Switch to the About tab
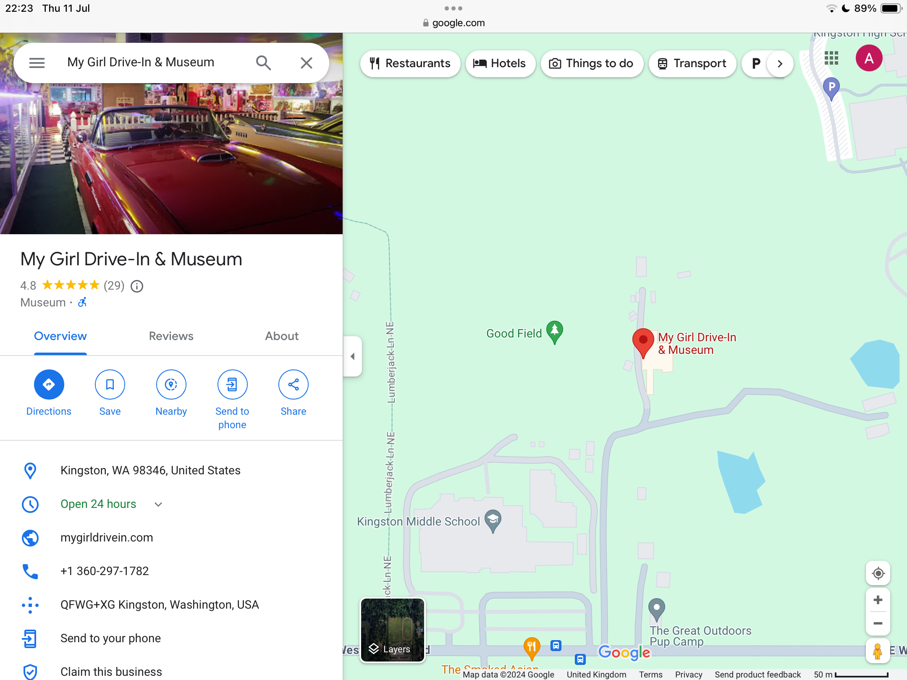The width and height of the screenshot is (907, 680). pos(282,336)
